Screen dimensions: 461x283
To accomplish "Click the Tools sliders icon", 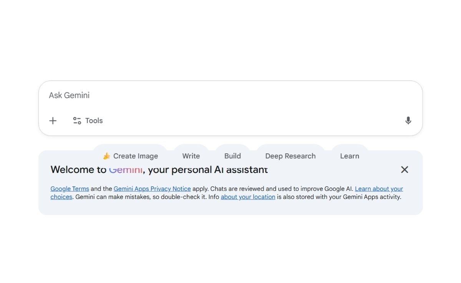I will 77,121.
